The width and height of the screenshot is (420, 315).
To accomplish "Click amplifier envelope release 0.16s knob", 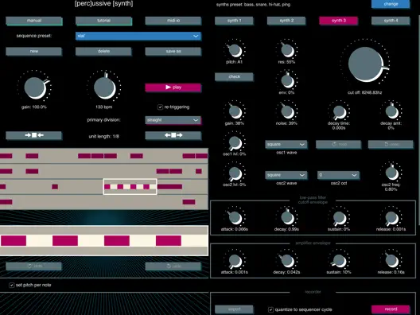I will click(391, 261).
